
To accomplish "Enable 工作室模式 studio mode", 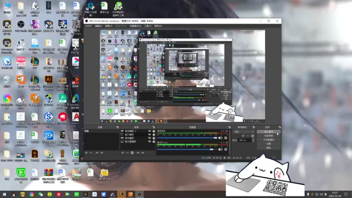I will pos(268,140).
